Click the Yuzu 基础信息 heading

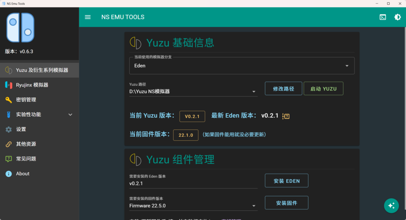(180, 43)
